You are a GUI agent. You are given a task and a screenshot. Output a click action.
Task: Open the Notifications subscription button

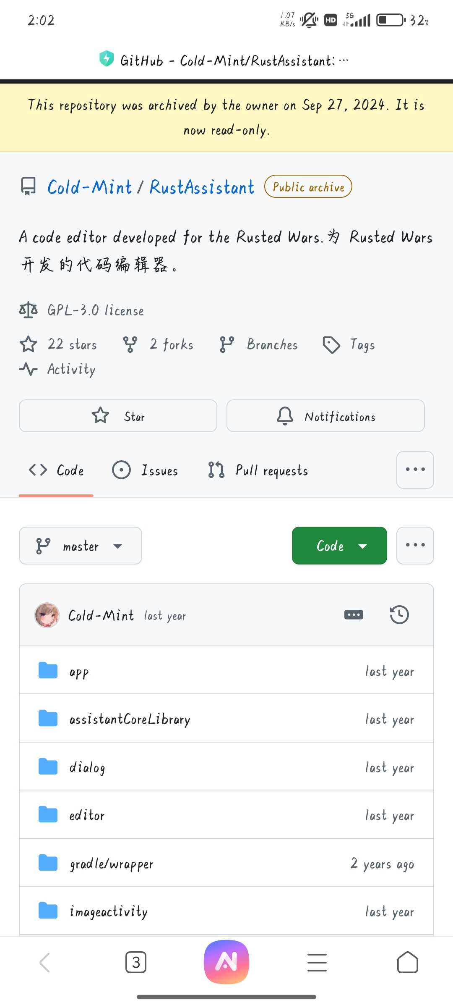click(x=325, y=416)
